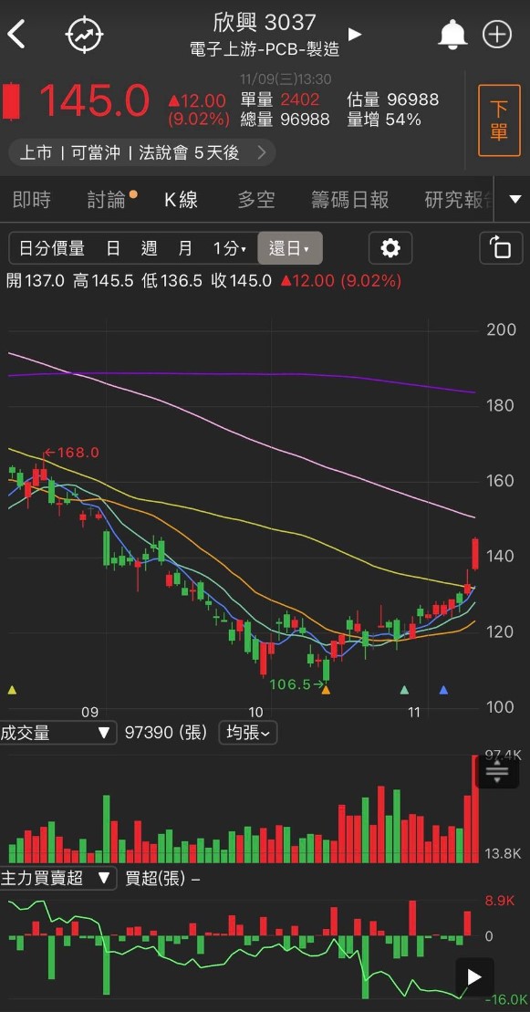
Task: Open the 籌碼日報 tab
Action: (x=350, y=200)
